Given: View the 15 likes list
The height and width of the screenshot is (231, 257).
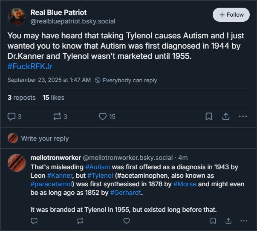Looking at the screenshot, I should pyautogui.click(x=53, y=98).
